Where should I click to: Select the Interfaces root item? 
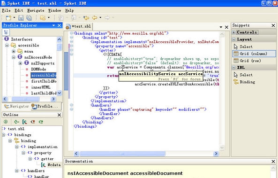(x=22, y=39)
